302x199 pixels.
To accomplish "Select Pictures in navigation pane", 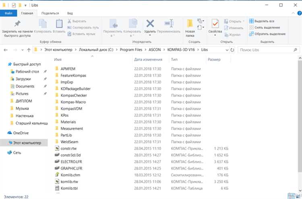I will click(22, 93).
